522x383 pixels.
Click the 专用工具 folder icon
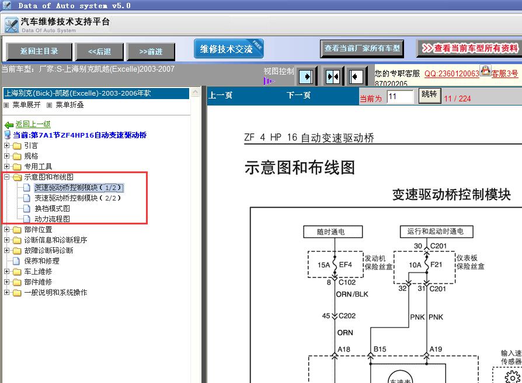point(17,167)
